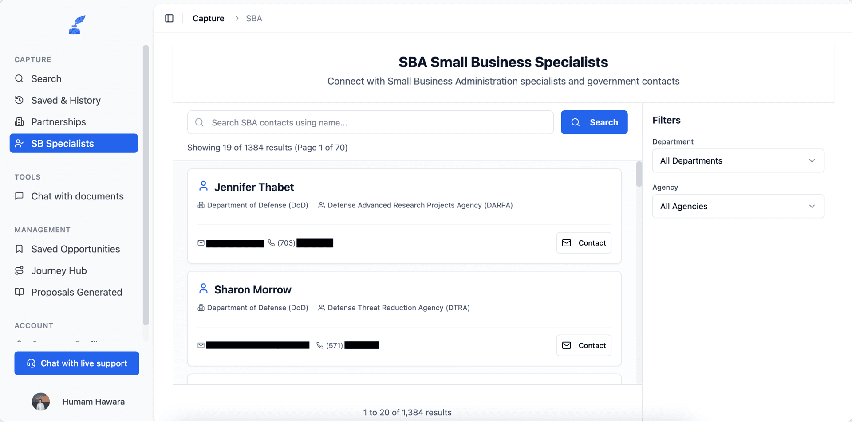Open Chat with live support
852x422 pixels.
click(x=76, y=363)
